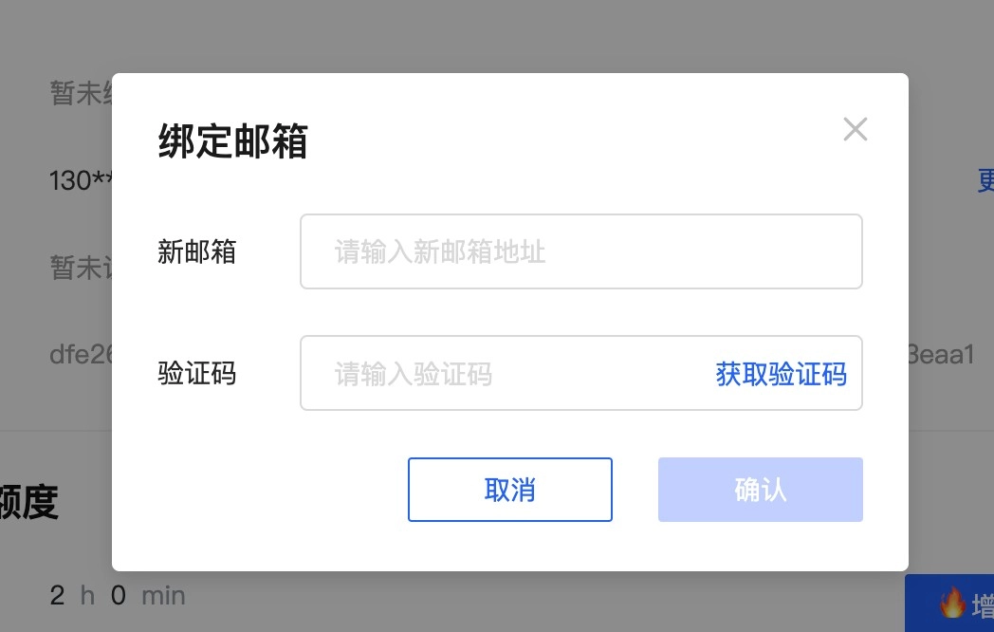Click the 请输入验证码 placeholder text
This screenshot has width=994, height=632.
click(413, 374)
